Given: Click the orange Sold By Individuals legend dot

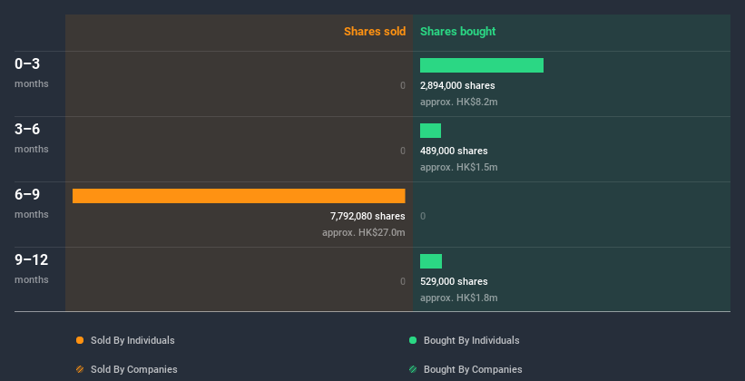Looking at the screenshot, I should [80, 340].
